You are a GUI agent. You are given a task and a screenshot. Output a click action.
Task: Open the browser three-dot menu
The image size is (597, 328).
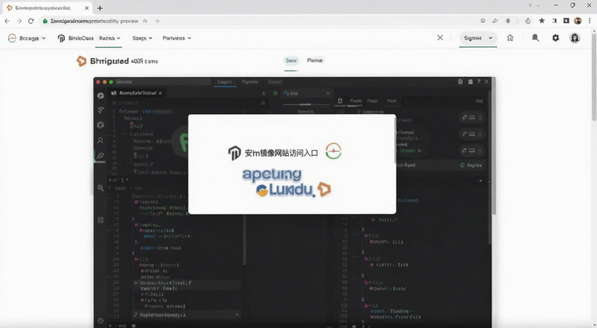pyautogui.click(x=590, y=21)
